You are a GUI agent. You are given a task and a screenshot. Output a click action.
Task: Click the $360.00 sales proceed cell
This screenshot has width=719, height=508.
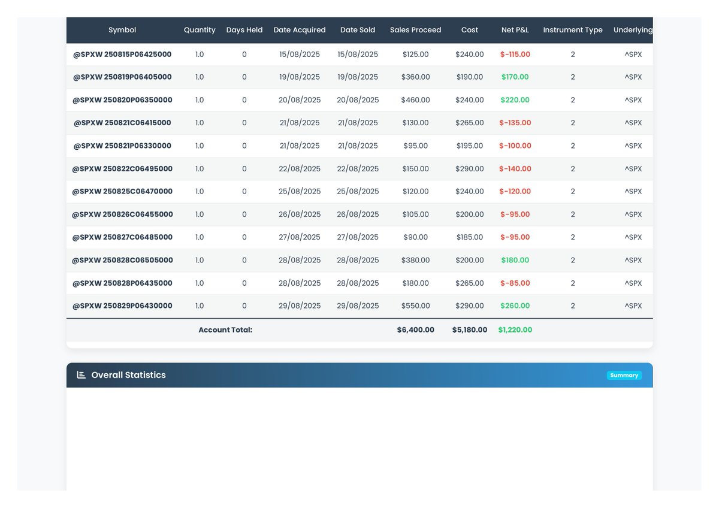point(415,77)
